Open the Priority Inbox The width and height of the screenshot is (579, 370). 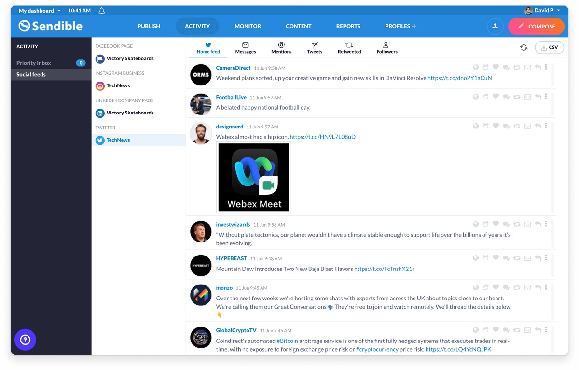(x=51, y=63)
